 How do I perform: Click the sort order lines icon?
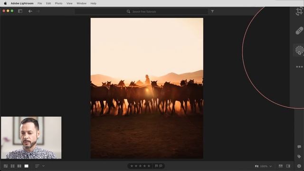click(37, 166)
